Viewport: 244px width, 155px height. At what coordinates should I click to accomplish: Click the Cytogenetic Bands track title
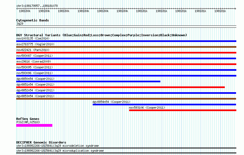33,20
